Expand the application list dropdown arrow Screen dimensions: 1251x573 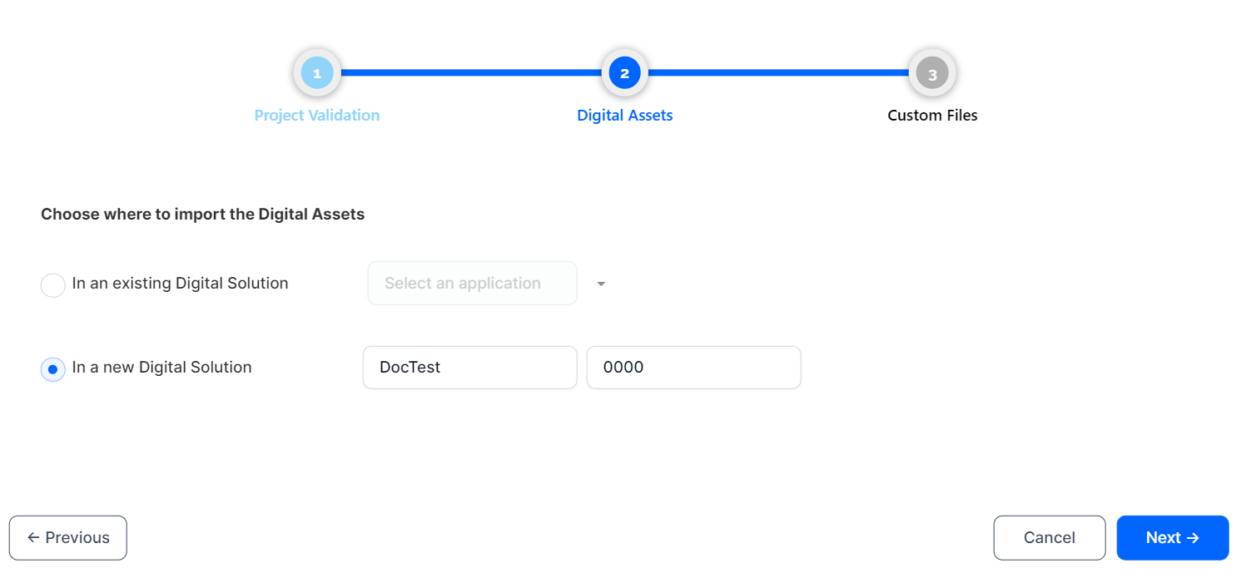[x=601, y=284]
